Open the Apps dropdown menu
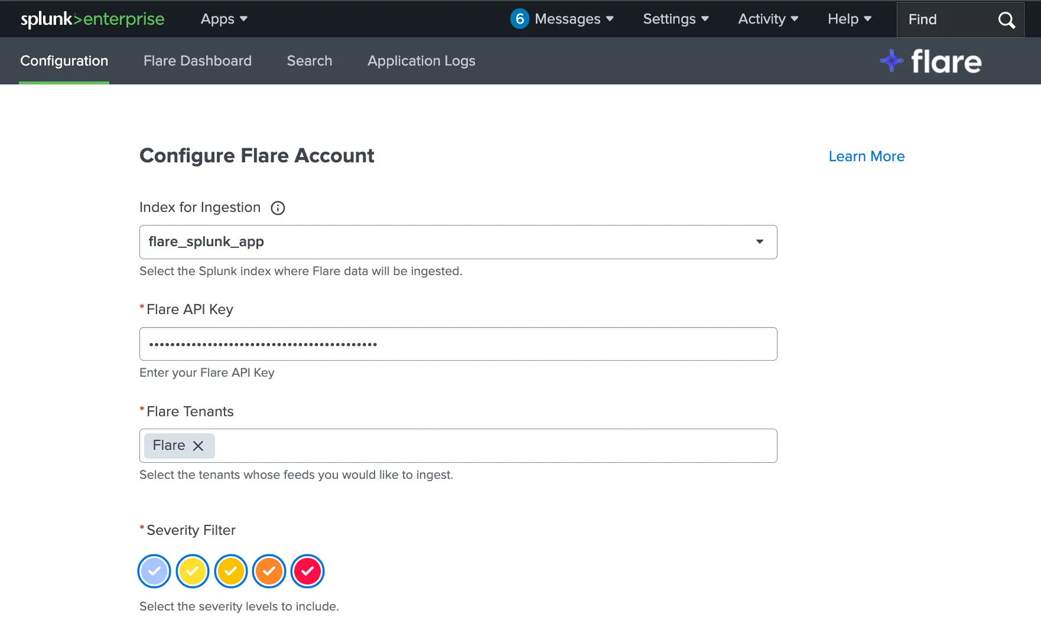 224,19
